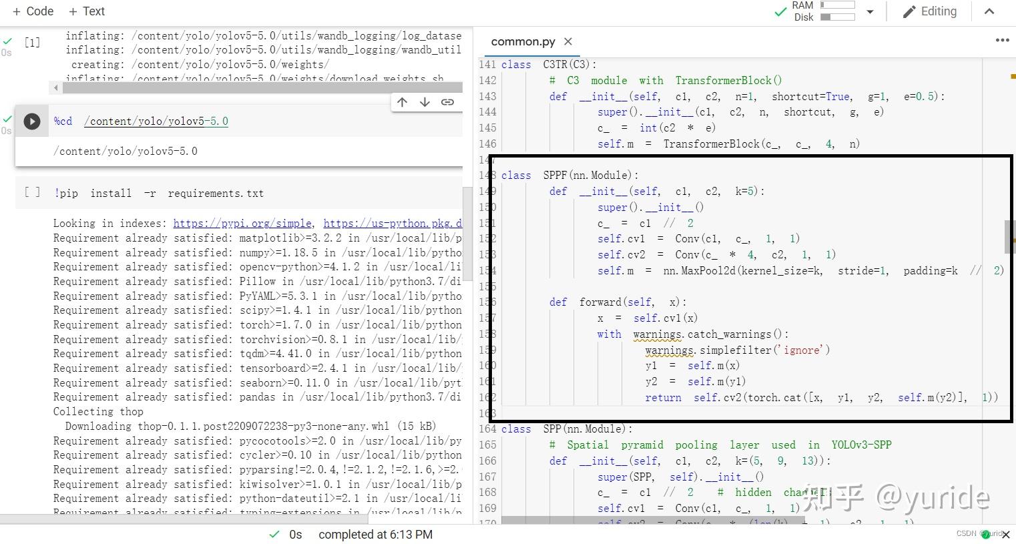The image size is (1016, 544).
Task: Close the common.py editor tab
Action: click(568, 41)
